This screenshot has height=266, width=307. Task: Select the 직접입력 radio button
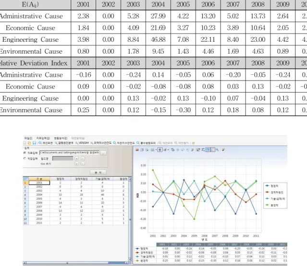tap(25, 158)
